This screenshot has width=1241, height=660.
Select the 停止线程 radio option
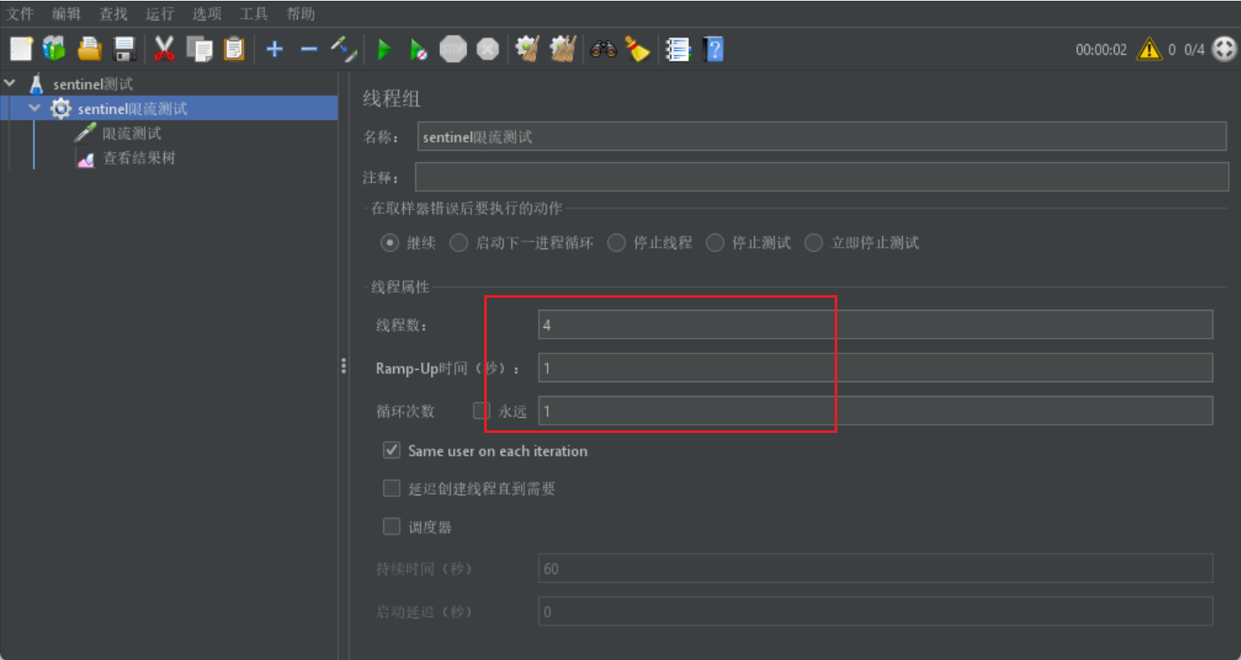coord(616,243)
